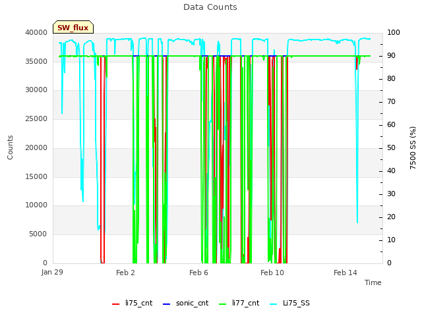
Task: Click the 5000 left axis value
Action: [x=38, y=234]
